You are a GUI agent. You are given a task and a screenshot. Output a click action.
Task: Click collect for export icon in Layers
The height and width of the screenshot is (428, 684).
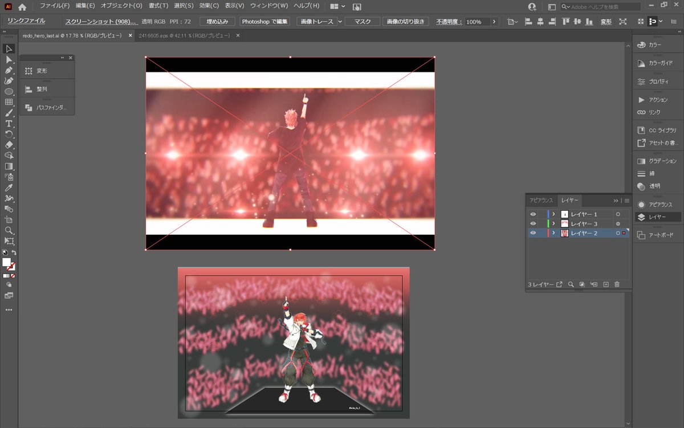point(559,284)
